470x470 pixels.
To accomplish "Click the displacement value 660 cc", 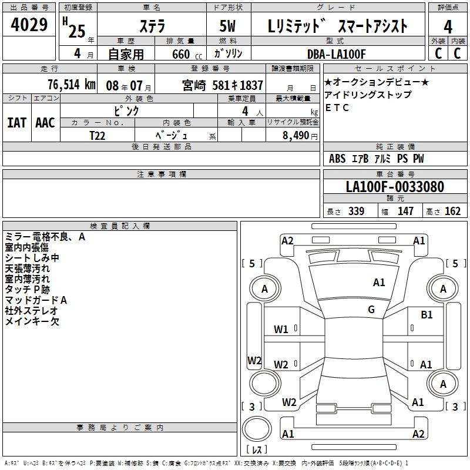I will (x=187, y=55).
